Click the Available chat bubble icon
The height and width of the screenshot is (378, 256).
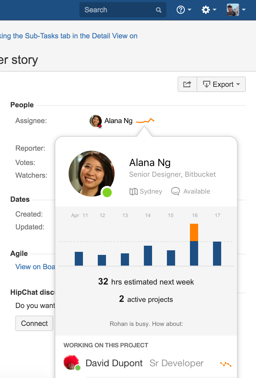[x=175, y=191]
